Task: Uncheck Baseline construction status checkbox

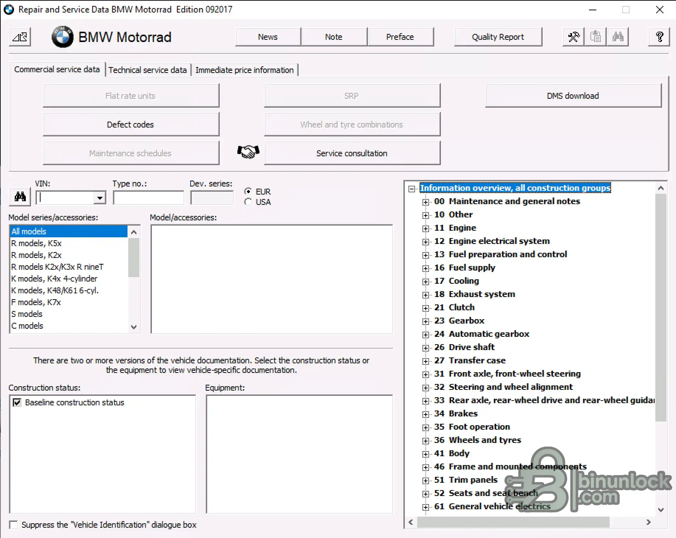Action: click(x=17, y=402)
